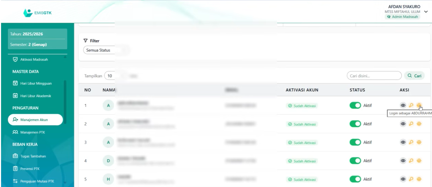Click the Admin Madrasah badge
This screenshot has height=187, width=432.
(403, 17)
